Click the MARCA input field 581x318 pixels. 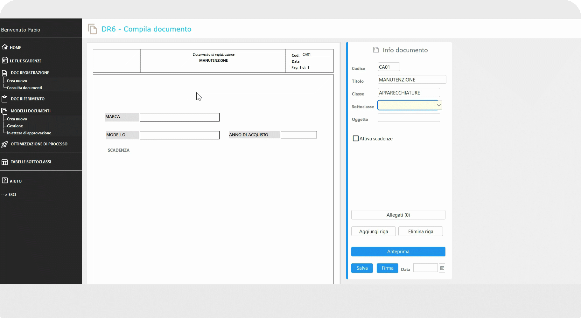(x=179, y=117)
